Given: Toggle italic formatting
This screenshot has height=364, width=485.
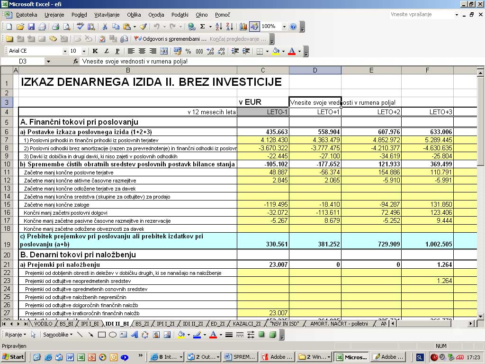Looking at the screenshot, I should 107,51.
